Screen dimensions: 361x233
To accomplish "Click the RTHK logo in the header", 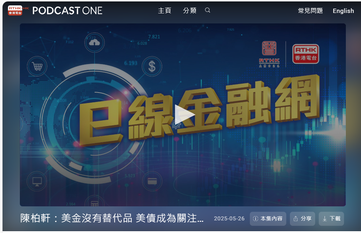I will click(x=18, y=10).
